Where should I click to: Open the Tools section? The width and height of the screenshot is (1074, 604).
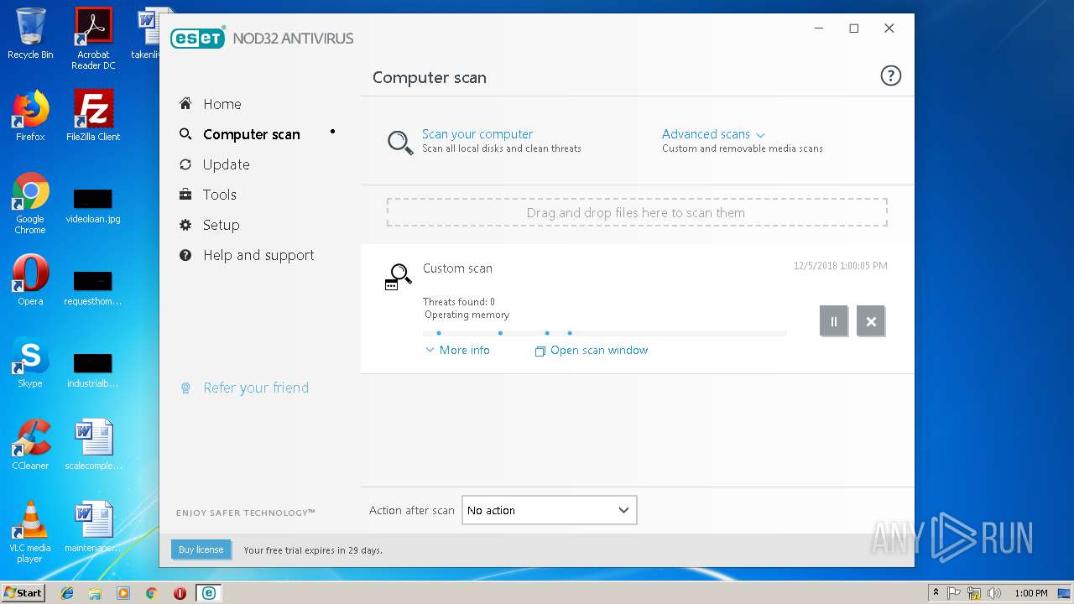click(219, 195)
